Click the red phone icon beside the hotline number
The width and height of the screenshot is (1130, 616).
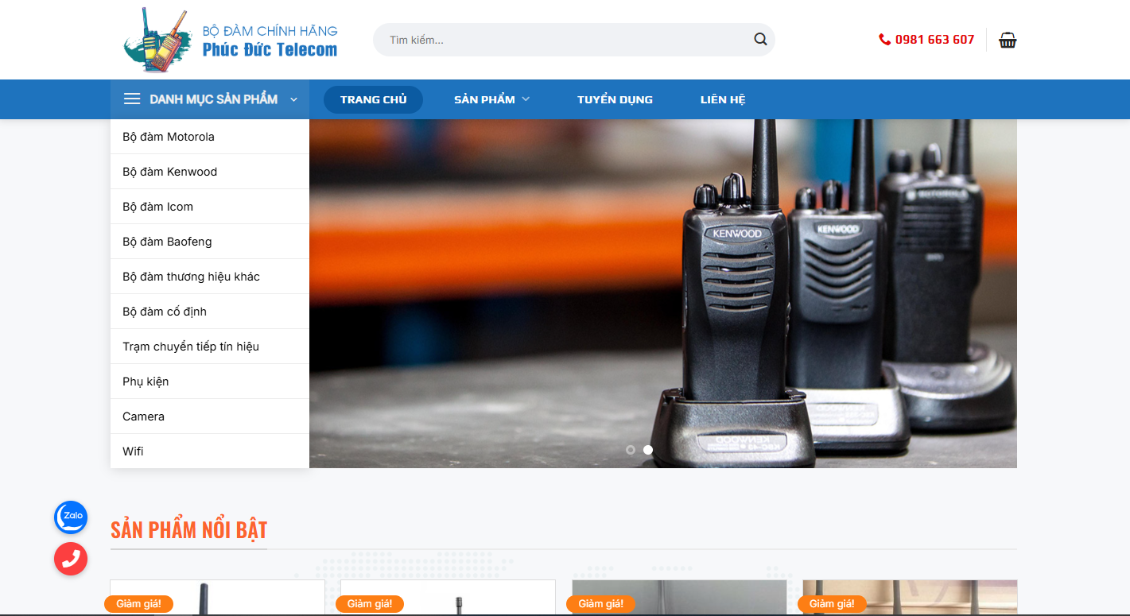tap(884, 40)
